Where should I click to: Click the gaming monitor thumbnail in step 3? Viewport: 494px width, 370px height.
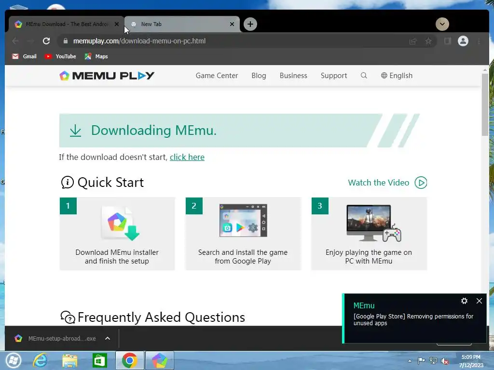click(374, 223)
